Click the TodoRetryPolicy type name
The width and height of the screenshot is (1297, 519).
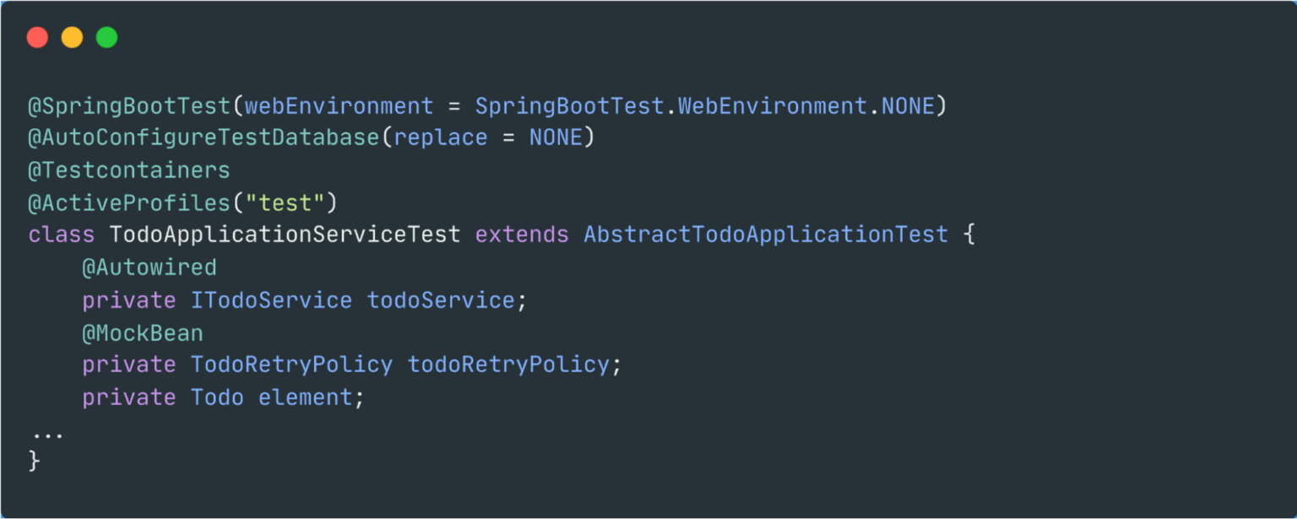tap(291, 365)
